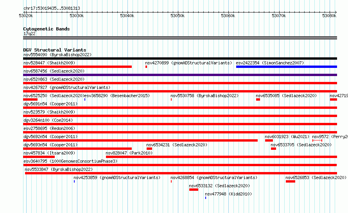Click red bar under nsv6520863
Viewport: 348px width, 213px height.
pos(180,83)
